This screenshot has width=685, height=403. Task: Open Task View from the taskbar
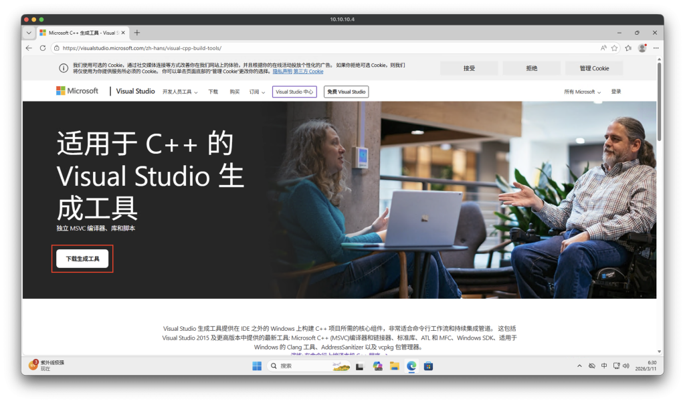click(x=359, y=366)
